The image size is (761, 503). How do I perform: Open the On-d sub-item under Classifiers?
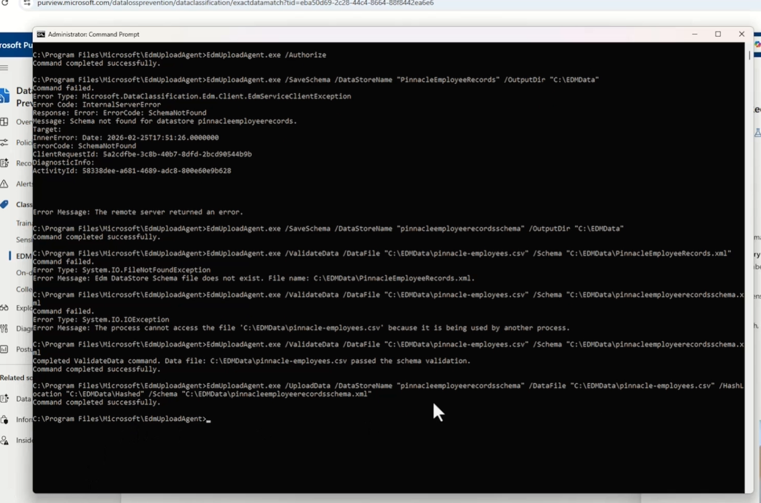tap(24, 272)
